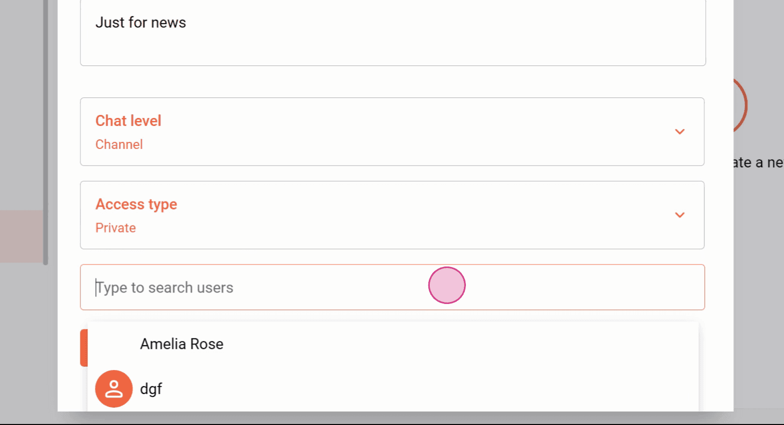The width and height of the screenshot is (784, 425).
Task: Open the Chat level dropdown field
Action: pos(392,131)
